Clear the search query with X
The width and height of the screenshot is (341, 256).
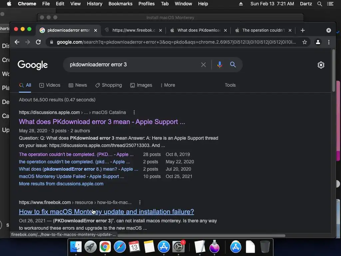(x=203, y=65)
